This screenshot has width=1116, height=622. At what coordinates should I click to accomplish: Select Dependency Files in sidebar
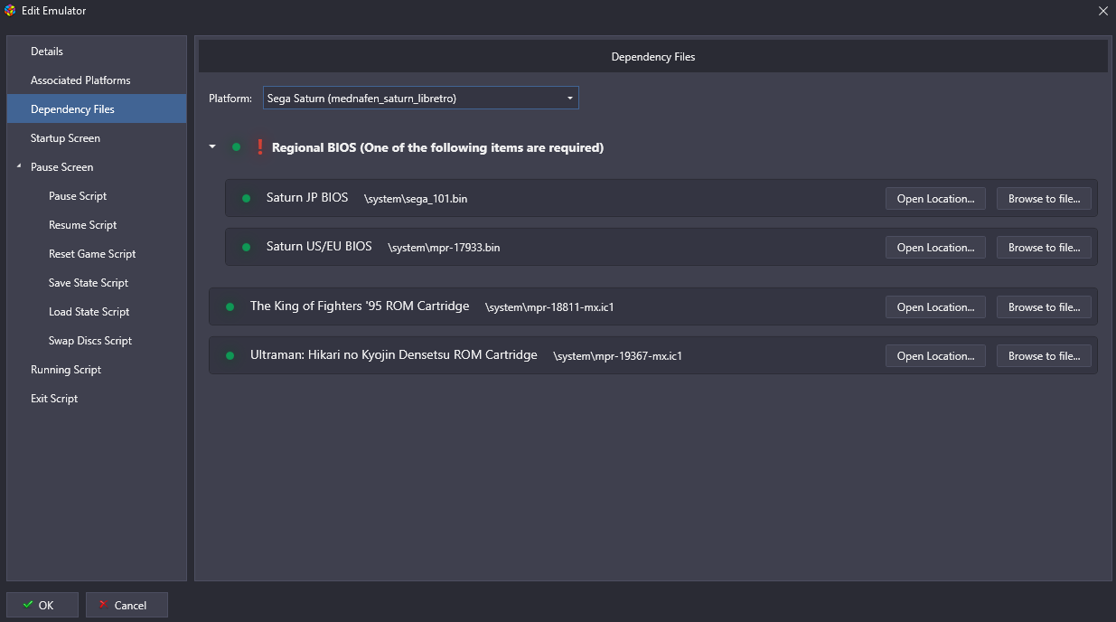(x=97, y=109)
